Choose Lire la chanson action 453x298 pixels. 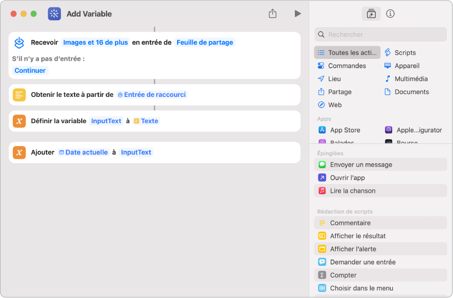[x=381, y=190]
